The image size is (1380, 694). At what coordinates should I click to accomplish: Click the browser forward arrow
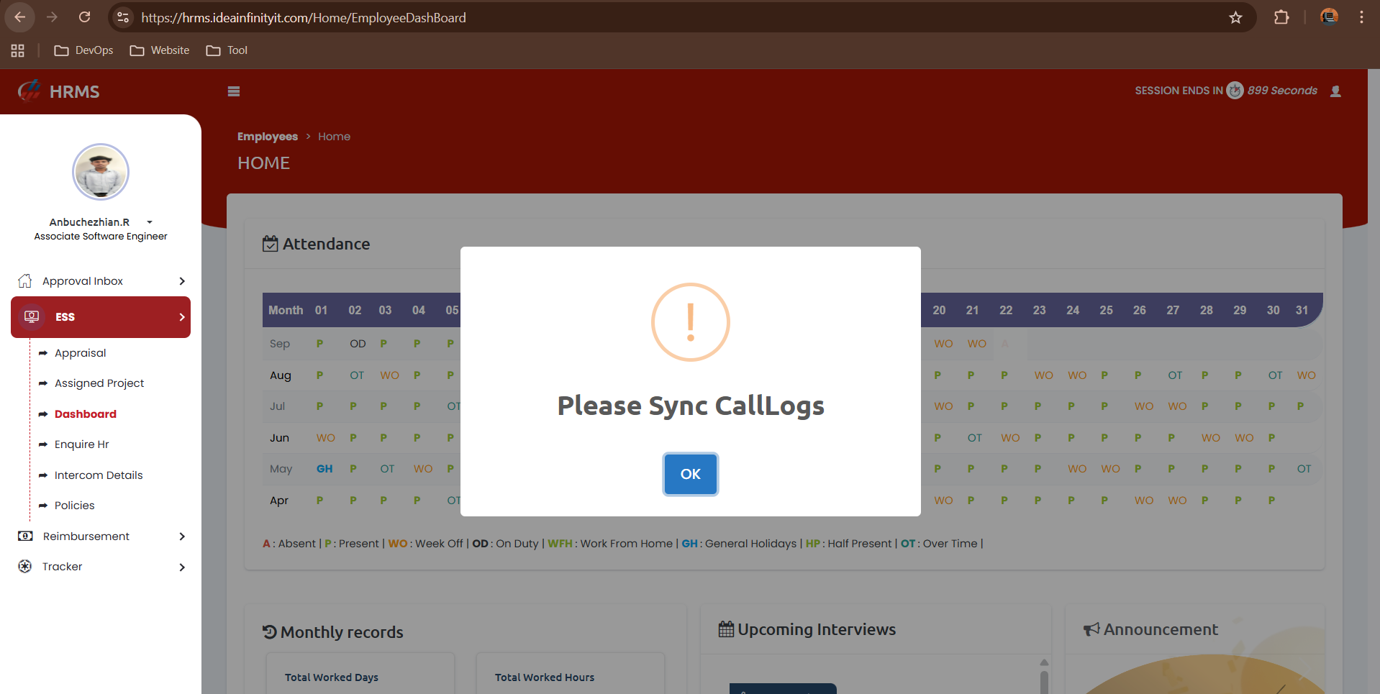point(52,17)
